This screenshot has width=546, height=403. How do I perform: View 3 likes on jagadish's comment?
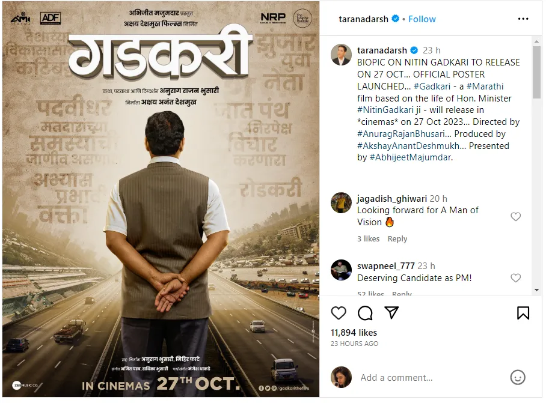(x=369, y=239)
